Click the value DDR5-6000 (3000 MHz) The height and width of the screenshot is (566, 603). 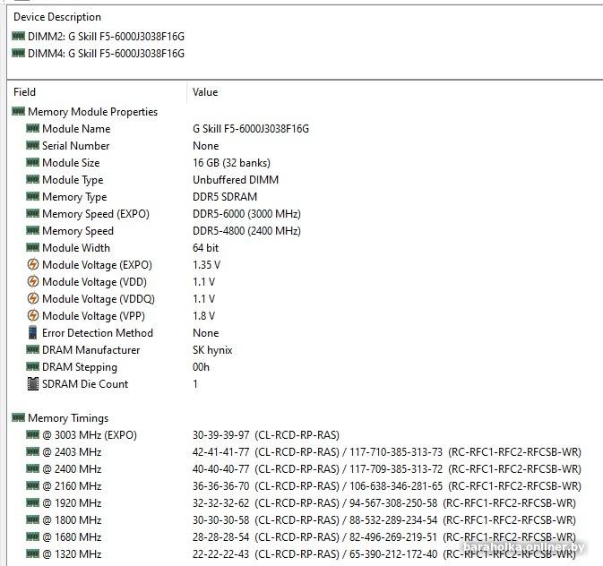point(246,214)
